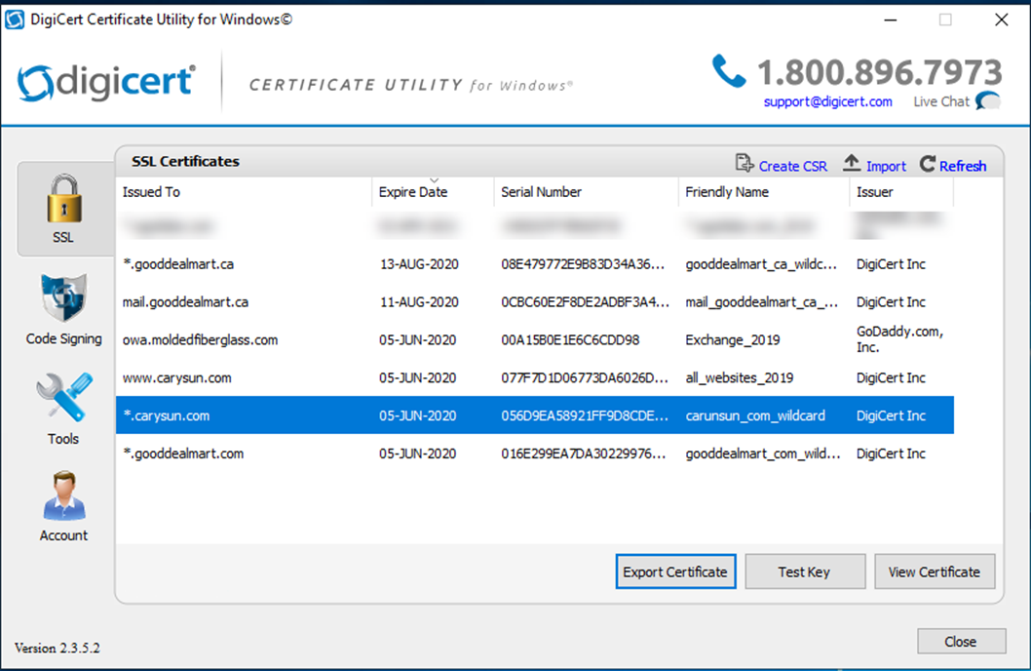Click serial number starting 0CBC60E2F8DE2ADBF3A4
The height and width of the screenshot is (671, 1031).
(x=586, y=302)
